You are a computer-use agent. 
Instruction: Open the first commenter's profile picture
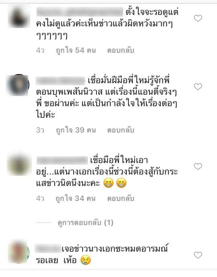click(x=19, y=16)
